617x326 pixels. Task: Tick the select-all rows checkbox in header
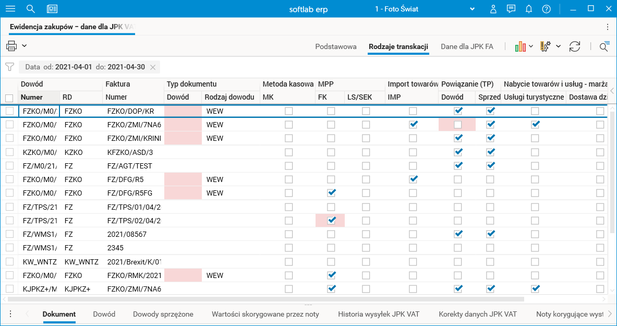click(9, 98)
